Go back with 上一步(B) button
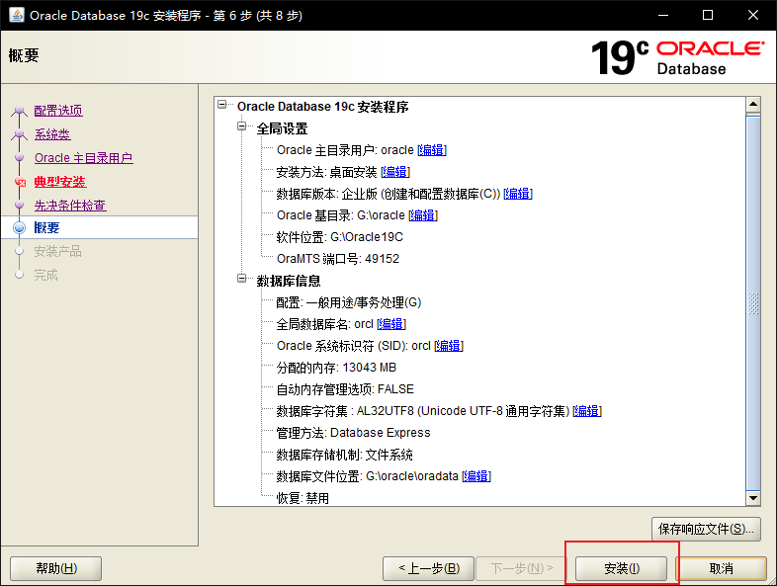Screen dimensions: 777x586 click(x=429, y=568)
